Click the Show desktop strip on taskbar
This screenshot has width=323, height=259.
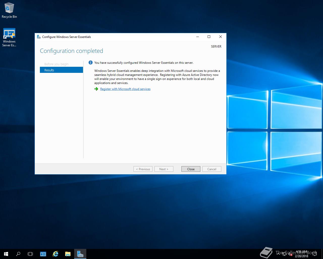click(322, 254)
